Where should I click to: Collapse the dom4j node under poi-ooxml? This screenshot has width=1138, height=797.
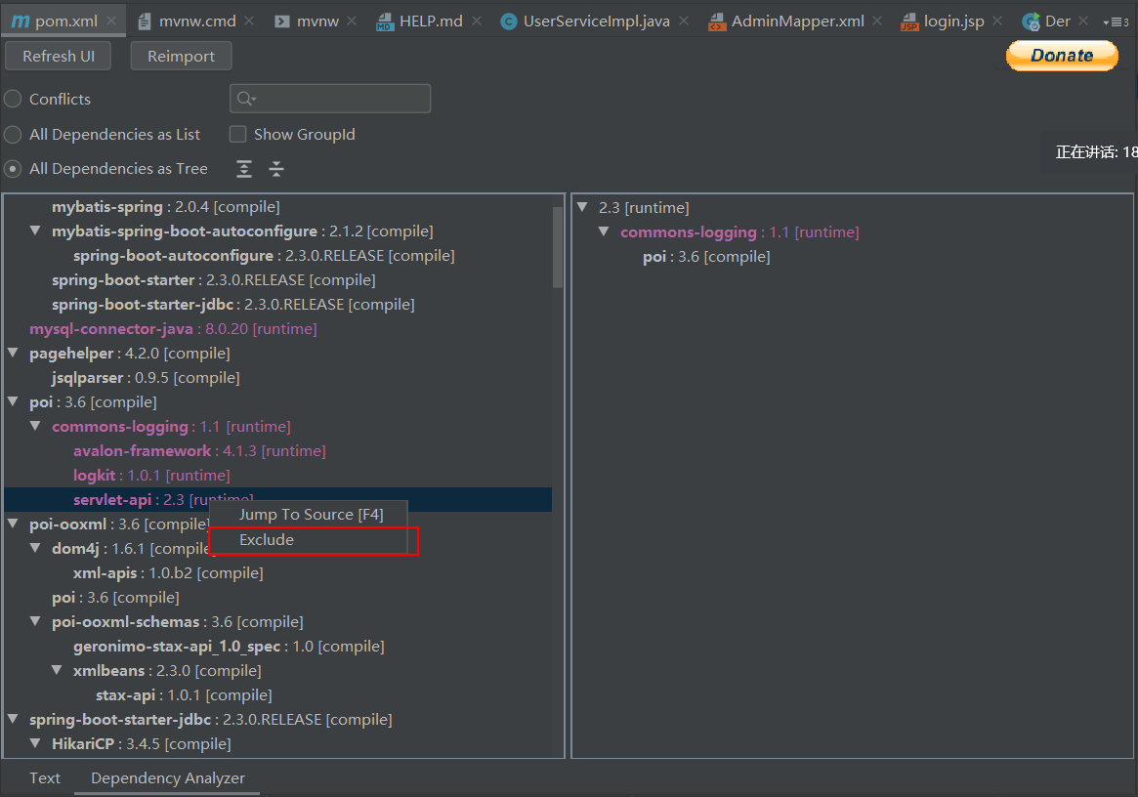click(35, 548)
